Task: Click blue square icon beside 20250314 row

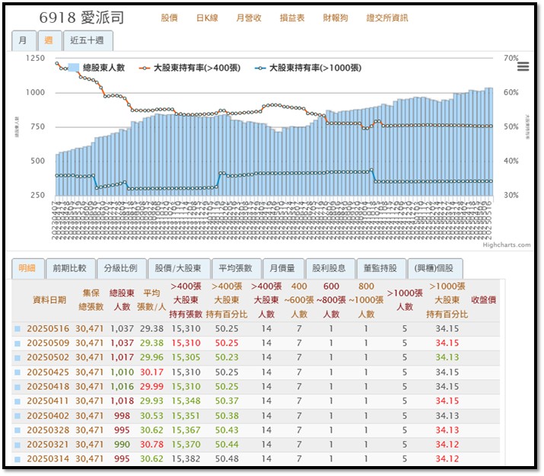Action: click(x=18, y=459)
